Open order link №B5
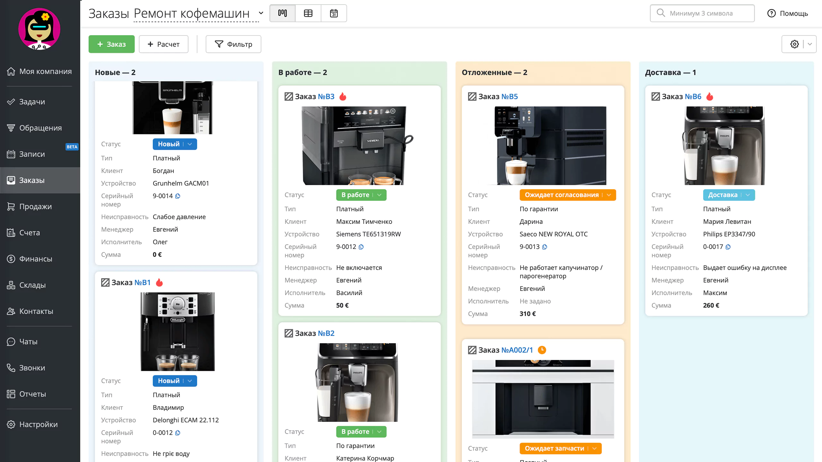 510,97
